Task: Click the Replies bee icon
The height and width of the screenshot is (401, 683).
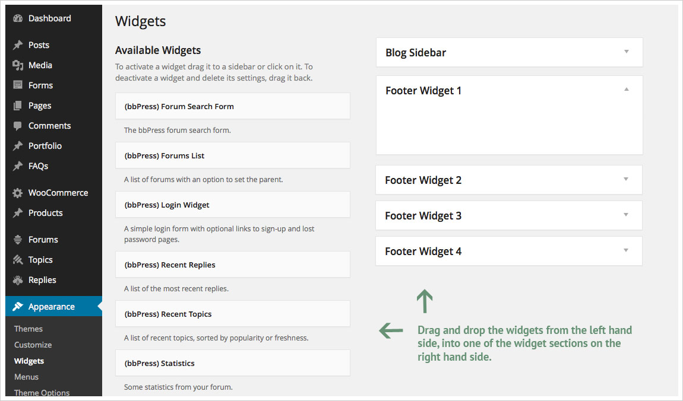Action: 18,280
